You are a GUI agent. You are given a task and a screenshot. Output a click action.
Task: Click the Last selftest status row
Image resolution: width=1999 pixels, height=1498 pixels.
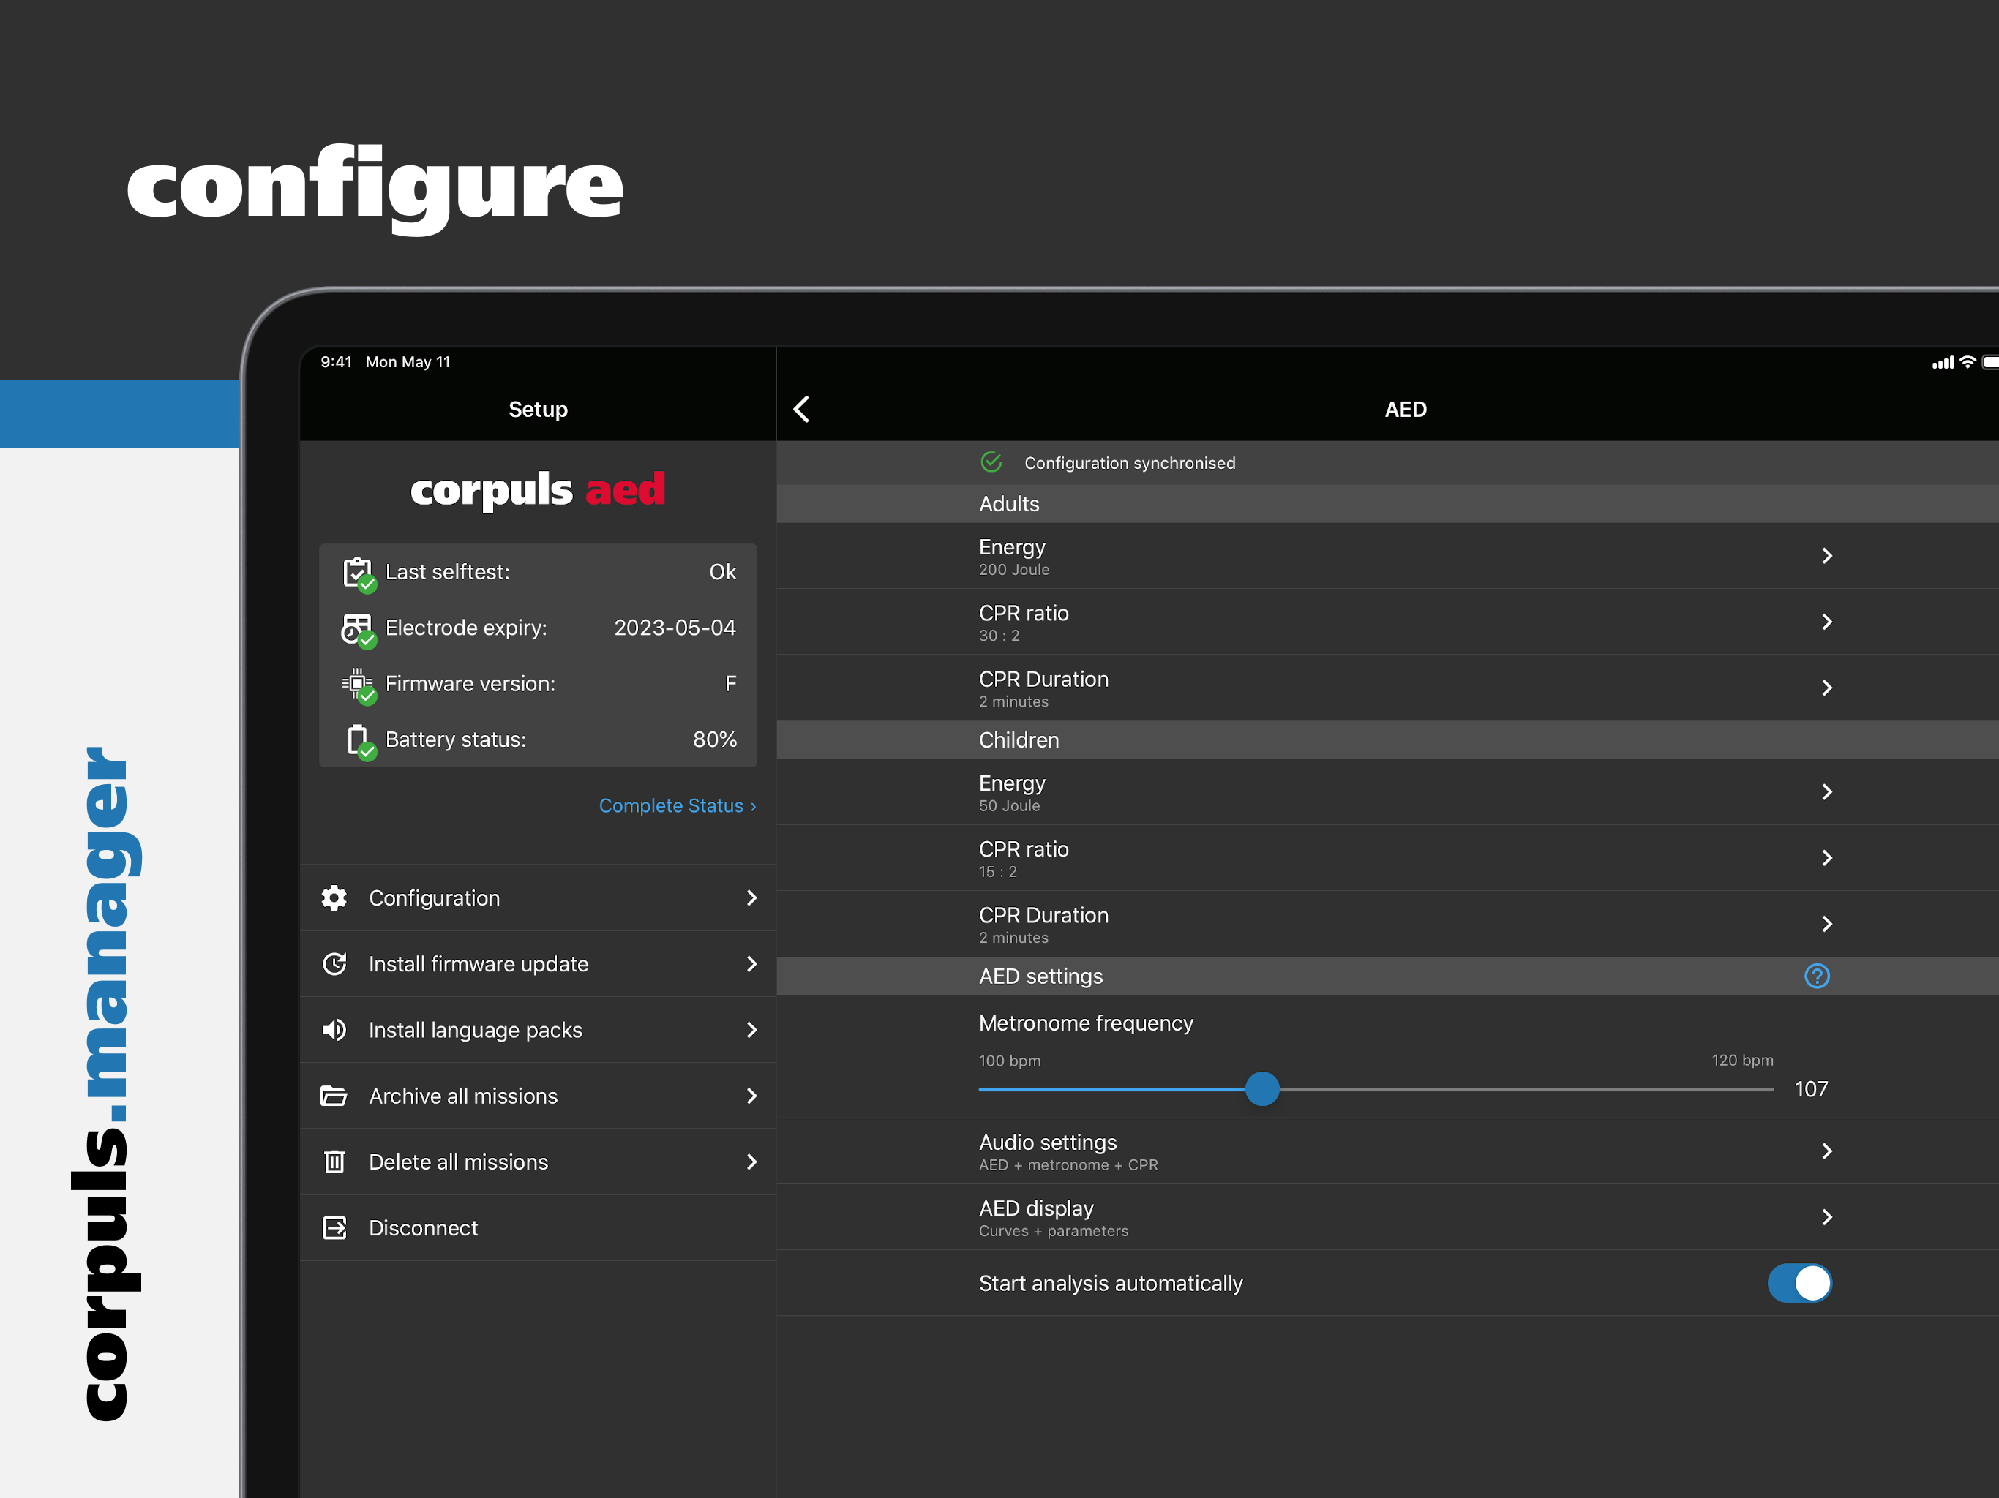pos(538,572)
